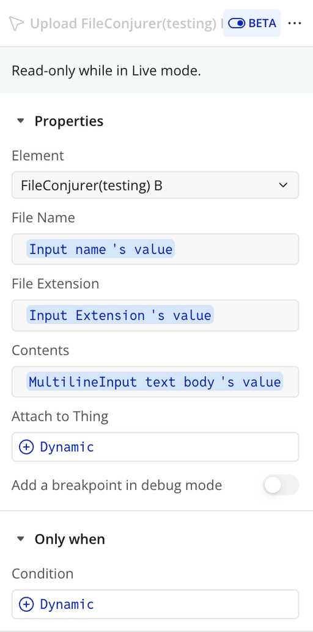
Task: Click Dynamic link under Attach to Thing
Action: click(x=67, y=447)
